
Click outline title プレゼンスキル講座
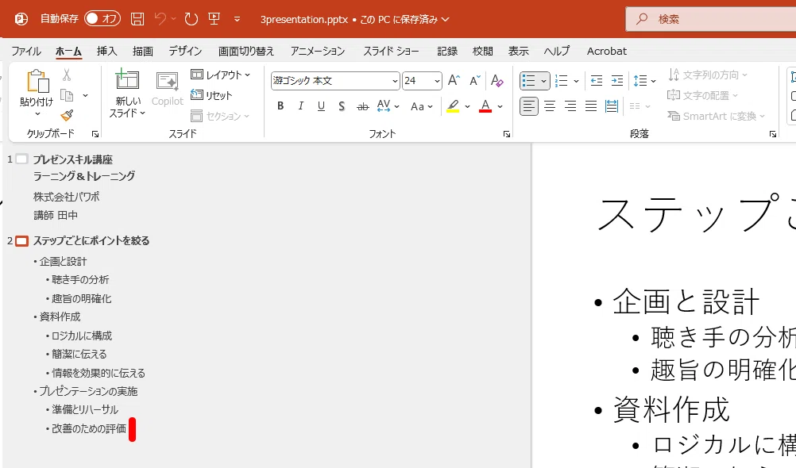[72, 159]
